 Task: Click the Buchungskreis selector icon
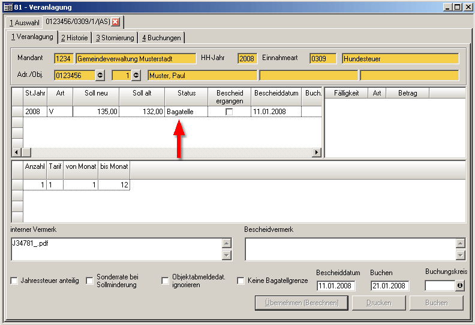pyautogui.click(x=460, y=285)
